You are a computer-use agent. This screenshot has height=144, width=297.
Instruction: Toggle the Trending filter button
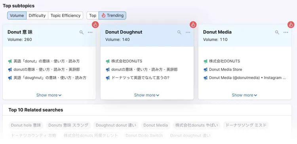click(x=112, y=15)
